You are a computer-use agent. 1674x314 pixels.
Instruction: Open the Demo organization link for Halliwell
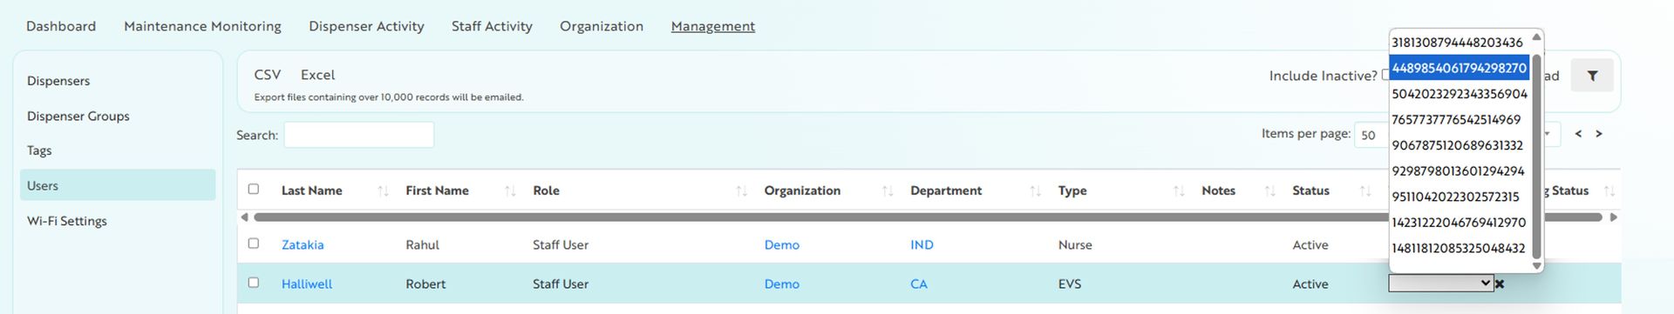(782, 284)
